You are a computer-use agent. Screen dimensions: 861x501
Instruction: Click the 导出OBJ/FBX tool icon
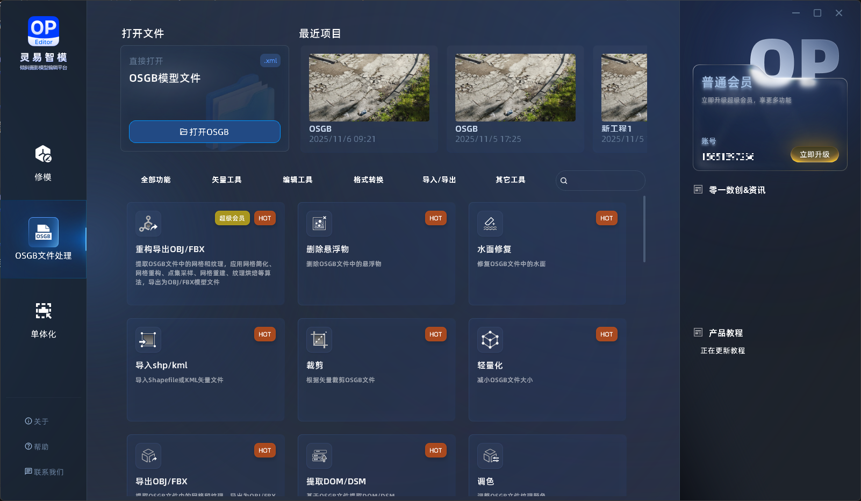tap(148, 456)
